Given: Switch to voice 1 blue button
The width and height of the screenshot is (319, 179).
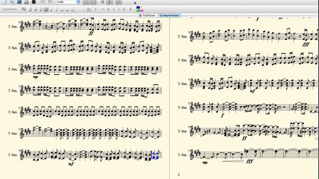Looking at the screenshot, I should tap(139, 7).
